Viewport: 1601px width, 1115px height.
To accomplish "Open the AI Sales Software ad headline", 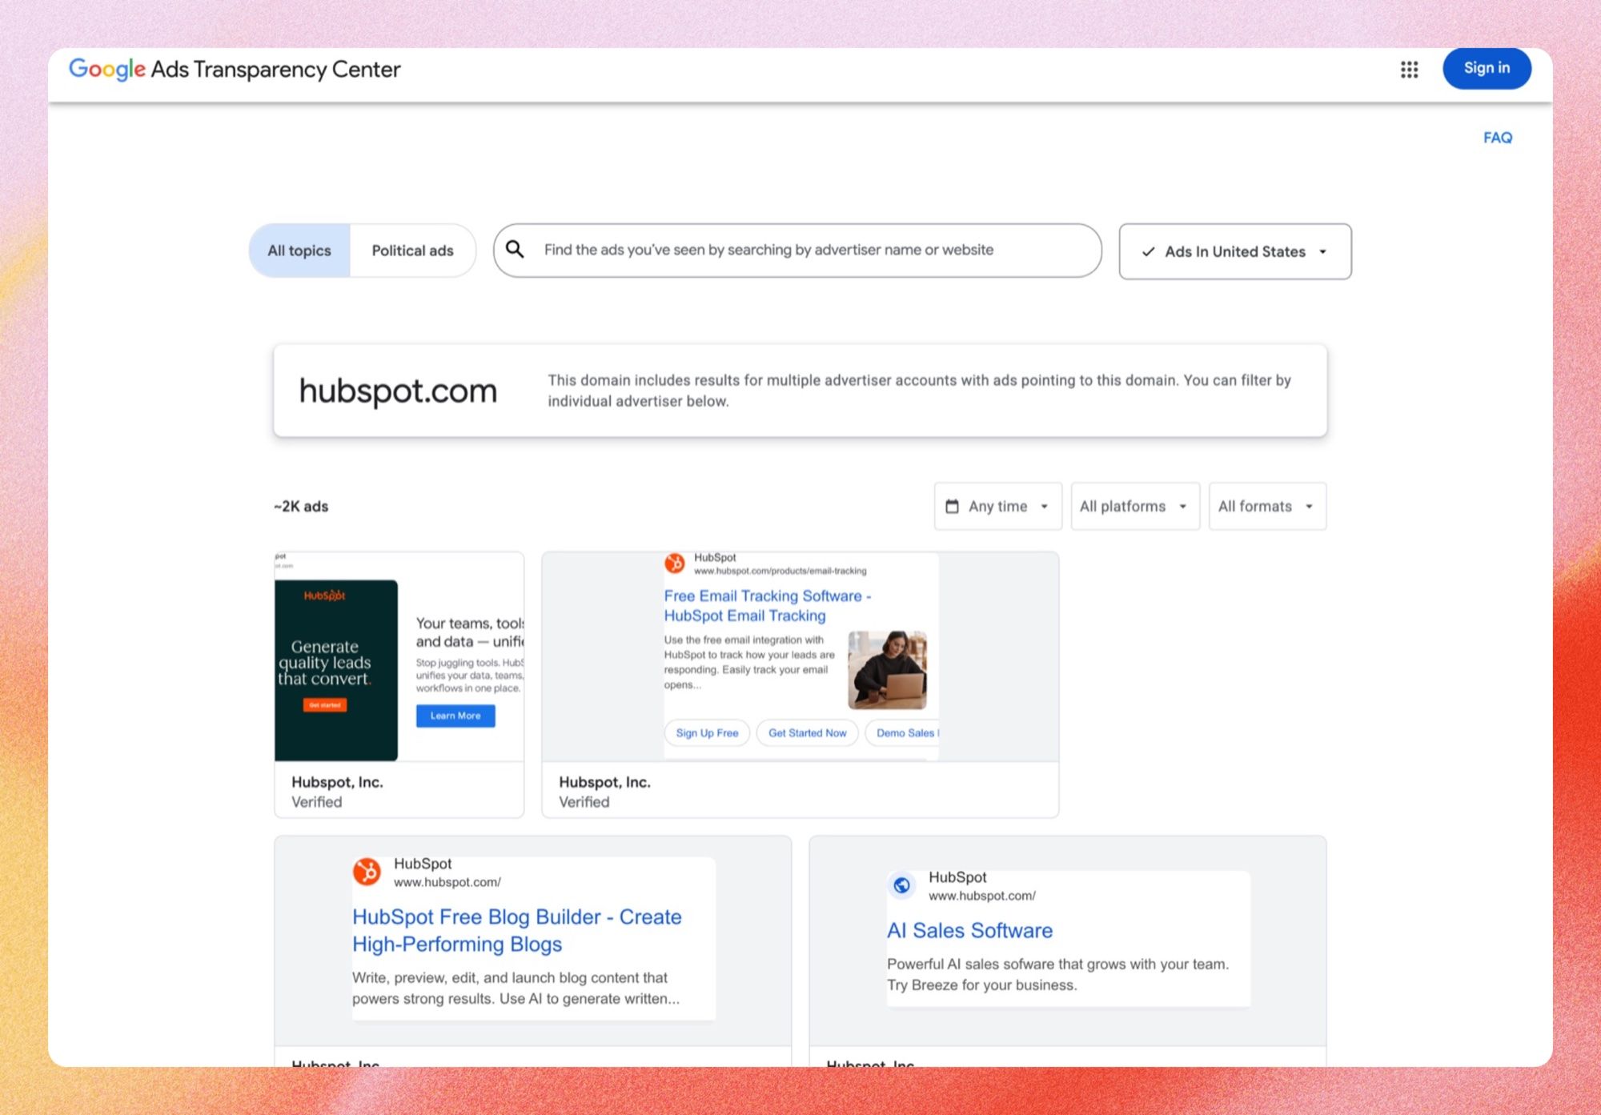I will coord(969,930).
